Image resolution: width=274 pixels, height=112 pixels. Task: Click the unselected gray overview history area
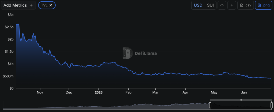click(x=106, y=105)
